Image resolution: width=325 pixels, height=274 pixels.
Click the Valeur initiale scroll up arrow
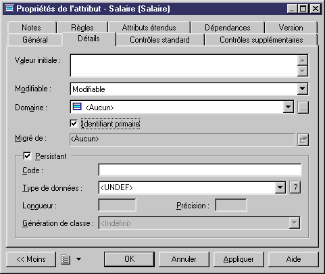pos(302,60)
